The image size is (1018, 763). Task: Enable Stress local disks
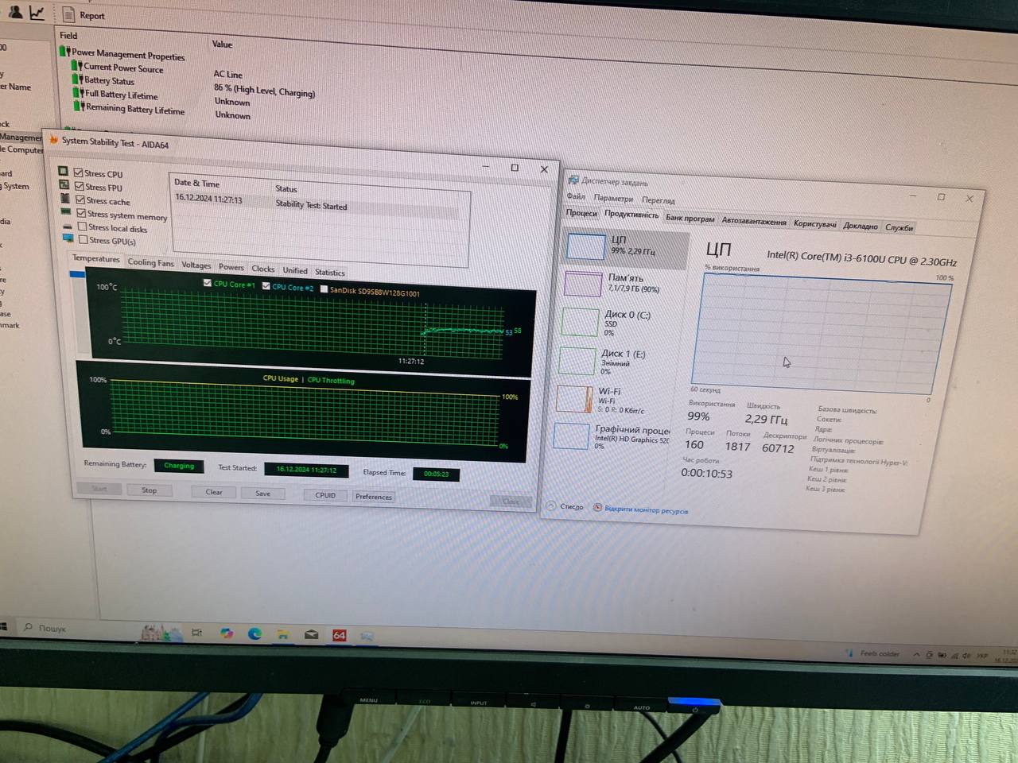pyautogui.click(x=82, y=227)
